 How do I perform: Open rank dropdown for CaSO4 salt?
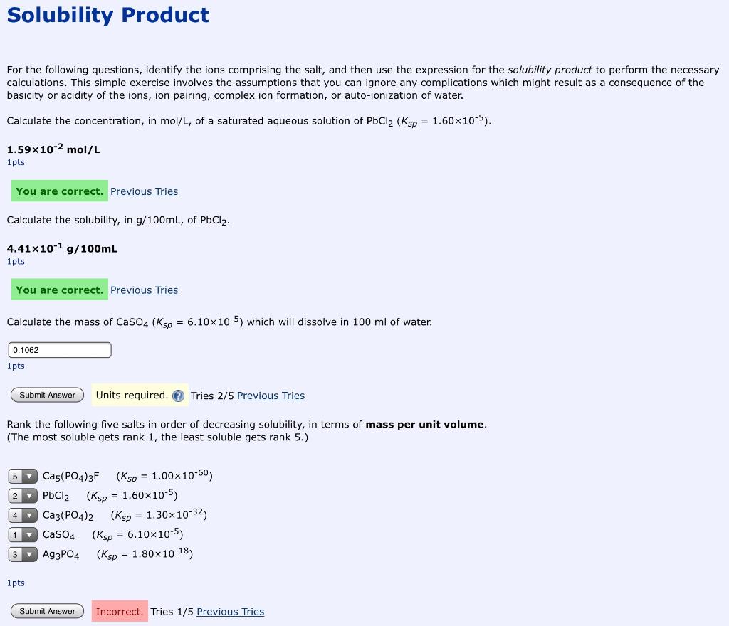pyautogui.click(x=22, y=534)
